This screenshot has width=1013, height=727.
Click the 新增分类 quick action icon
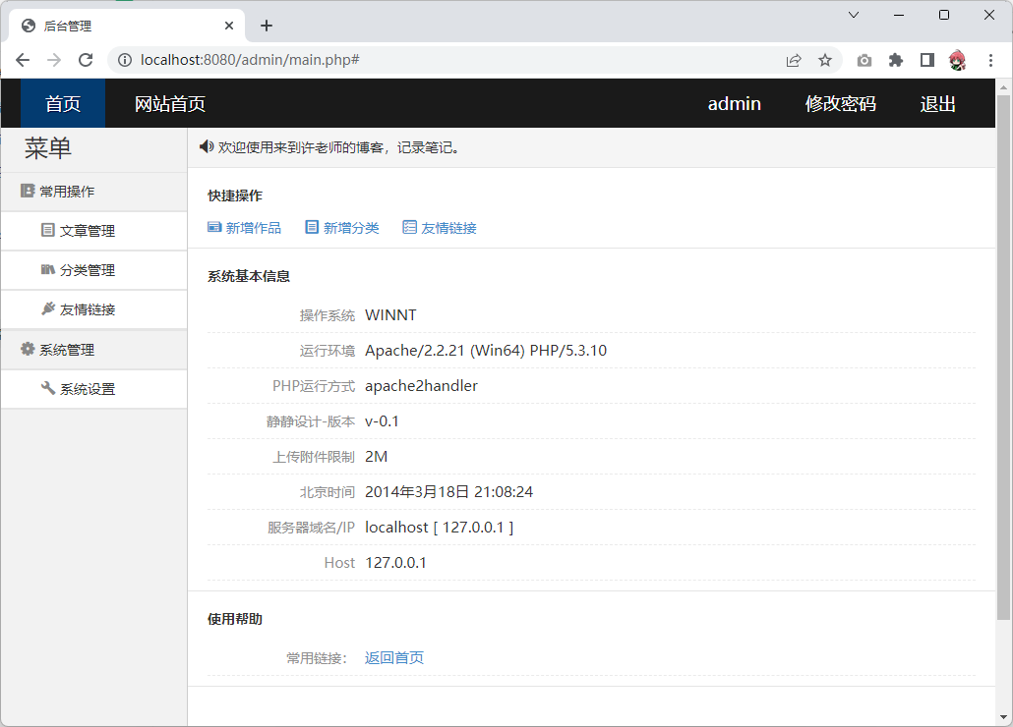312,227
